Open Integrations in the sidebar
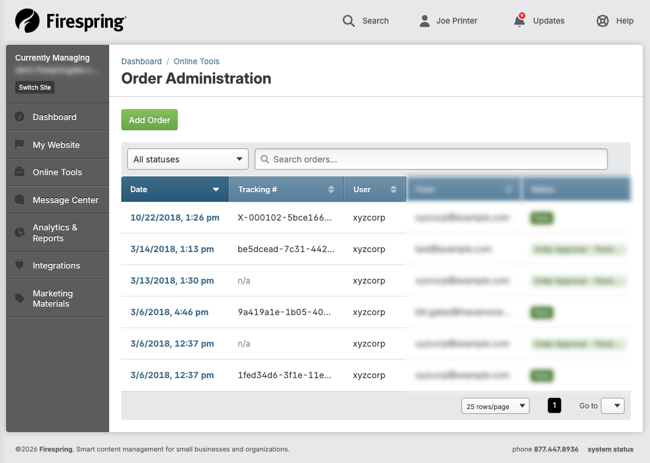Image resolution: width=650 pixels, height=463 pixels. [x=58, y=265]
